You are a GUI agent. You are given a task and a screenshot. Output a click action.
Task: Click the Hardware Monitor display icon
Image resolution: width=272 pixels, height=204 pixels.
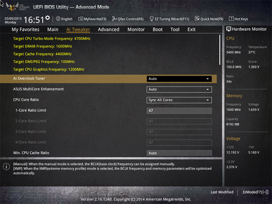(229, 29)
